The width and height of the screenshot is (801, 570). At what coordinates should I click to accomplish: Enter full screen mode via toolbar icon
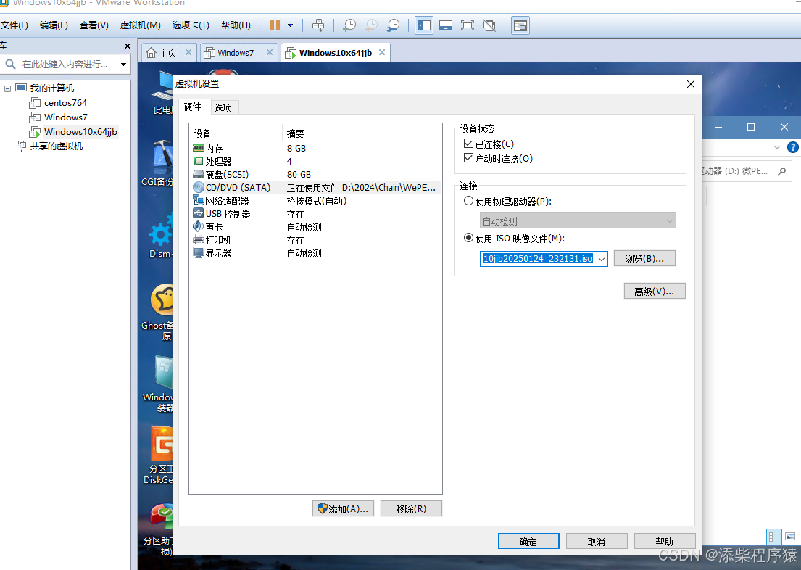pos(468,25)
